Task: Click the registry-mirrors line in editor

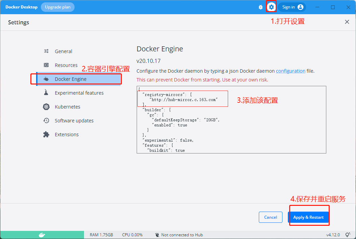Action: [x=167, y=95]
